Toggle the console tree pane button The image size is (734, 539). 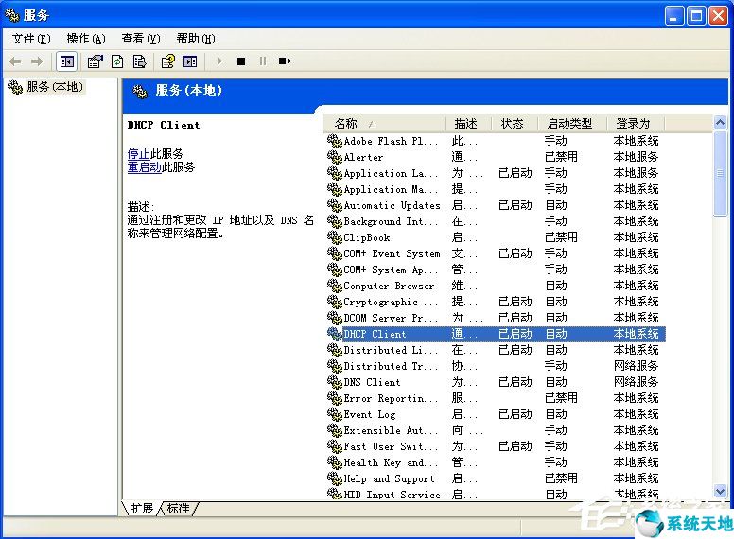(66, 61)
